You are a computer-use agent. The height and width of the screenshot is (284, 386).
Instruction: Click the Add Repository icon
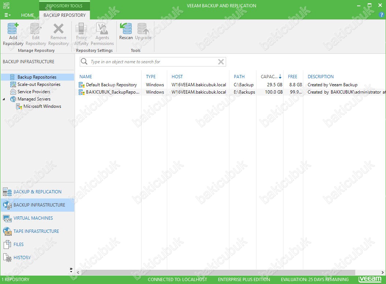point(13,29)
